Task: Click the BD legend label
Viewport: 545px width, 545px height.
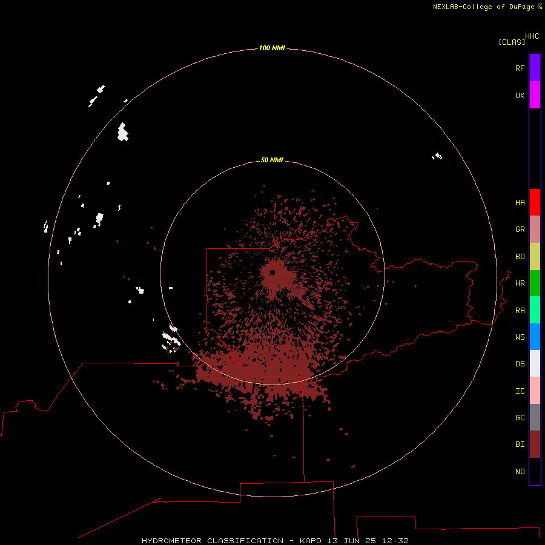Action: point(520,257)
